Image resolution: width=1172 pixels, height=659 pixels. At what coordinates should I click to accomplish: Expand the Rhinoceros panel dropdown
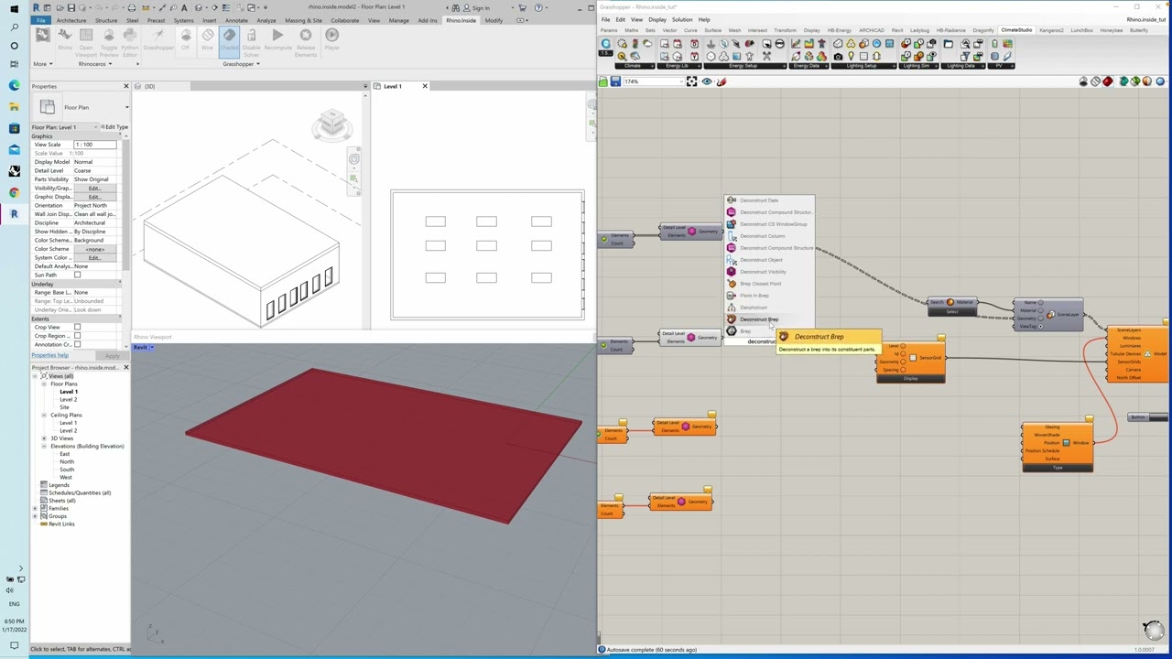94,64
